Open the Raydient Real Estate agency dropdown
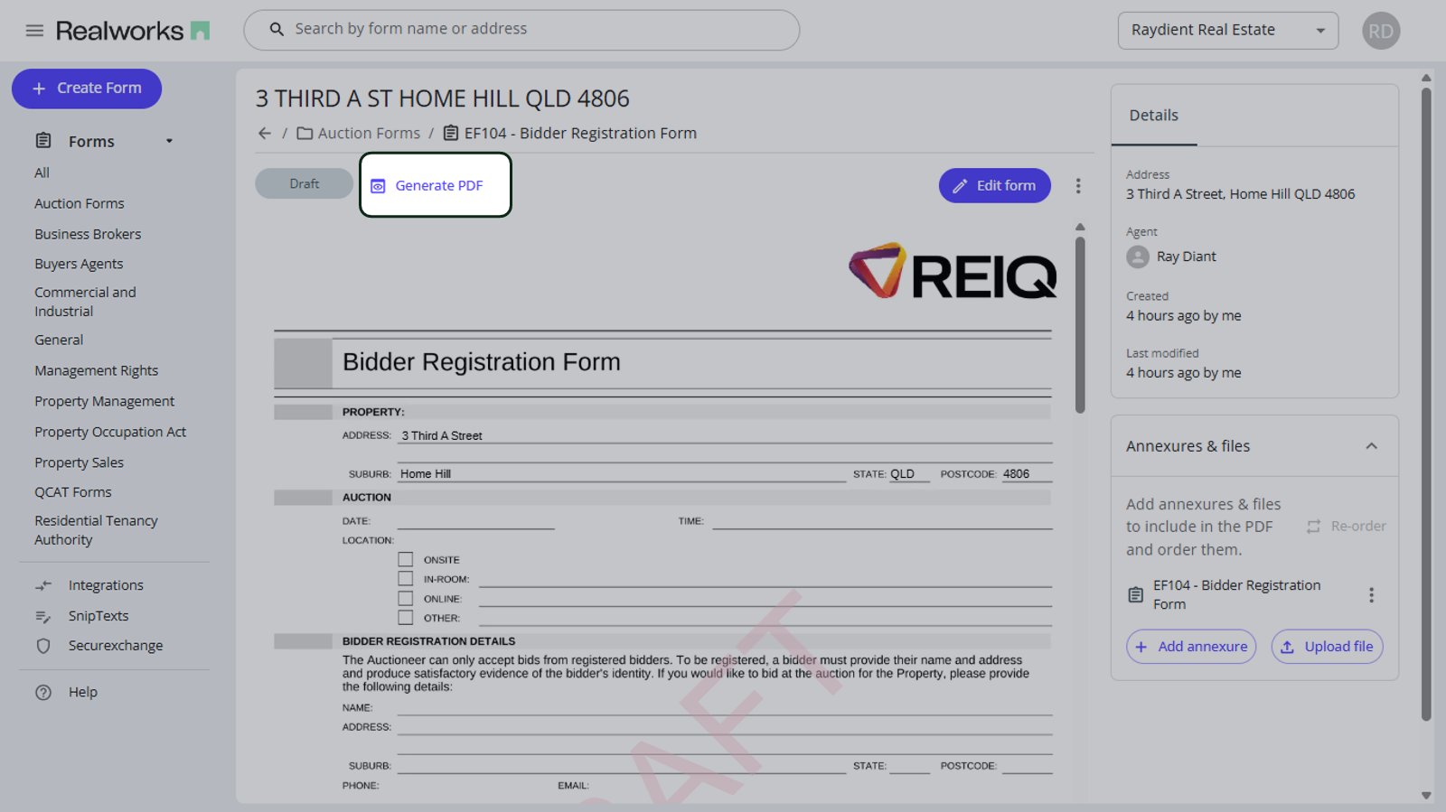Screen dimensions: 1446x812 click(x=1227, y=31)
